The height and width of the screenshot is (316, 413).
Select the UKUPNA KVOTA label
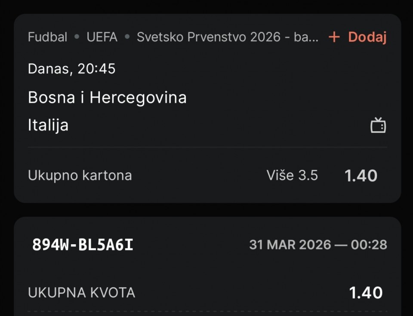click(81, 293)
